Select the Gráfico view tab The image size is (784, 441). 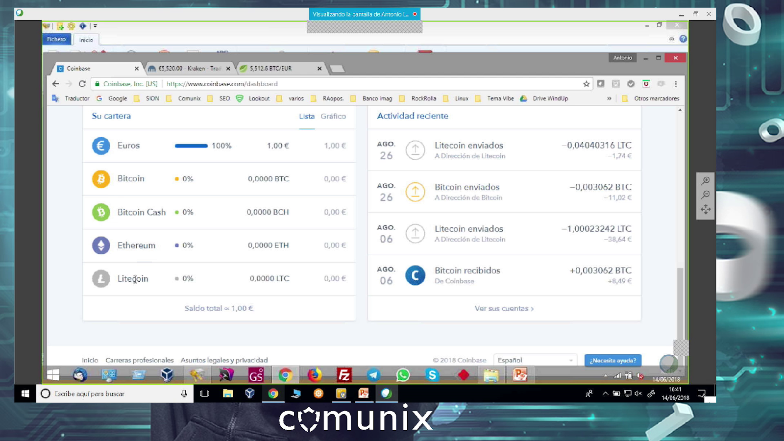(x=333, y=116)
